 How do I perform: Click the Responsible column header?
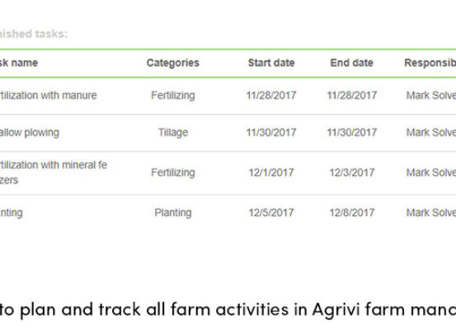pyautogui.click(x=430, y=63)
